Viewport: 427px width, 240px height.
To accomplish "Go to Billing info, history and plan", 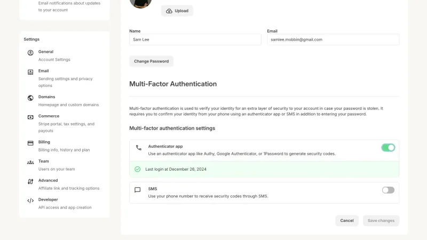I will pyautogui.click(x=64, y=146).
